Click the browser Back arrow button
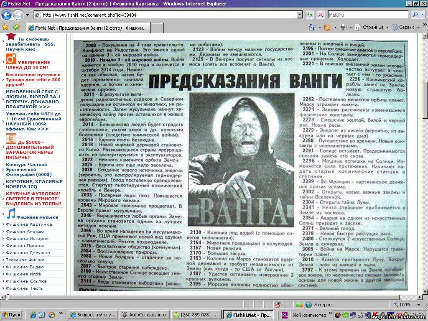 pos(6,15)
